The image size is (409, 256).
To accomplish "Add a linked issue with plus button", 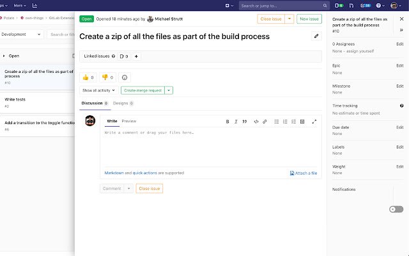I will (136, 56).
